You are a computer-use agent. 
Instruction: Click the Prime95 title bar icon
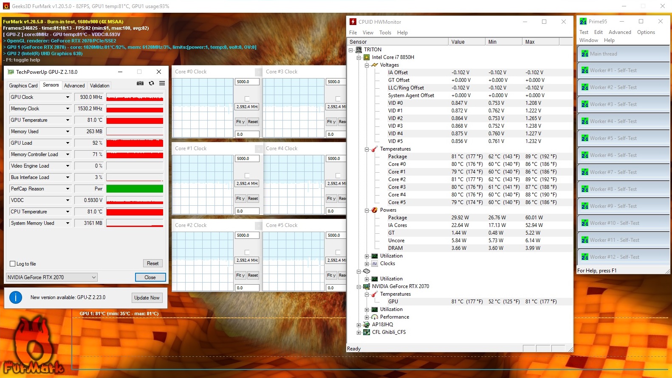583,21
